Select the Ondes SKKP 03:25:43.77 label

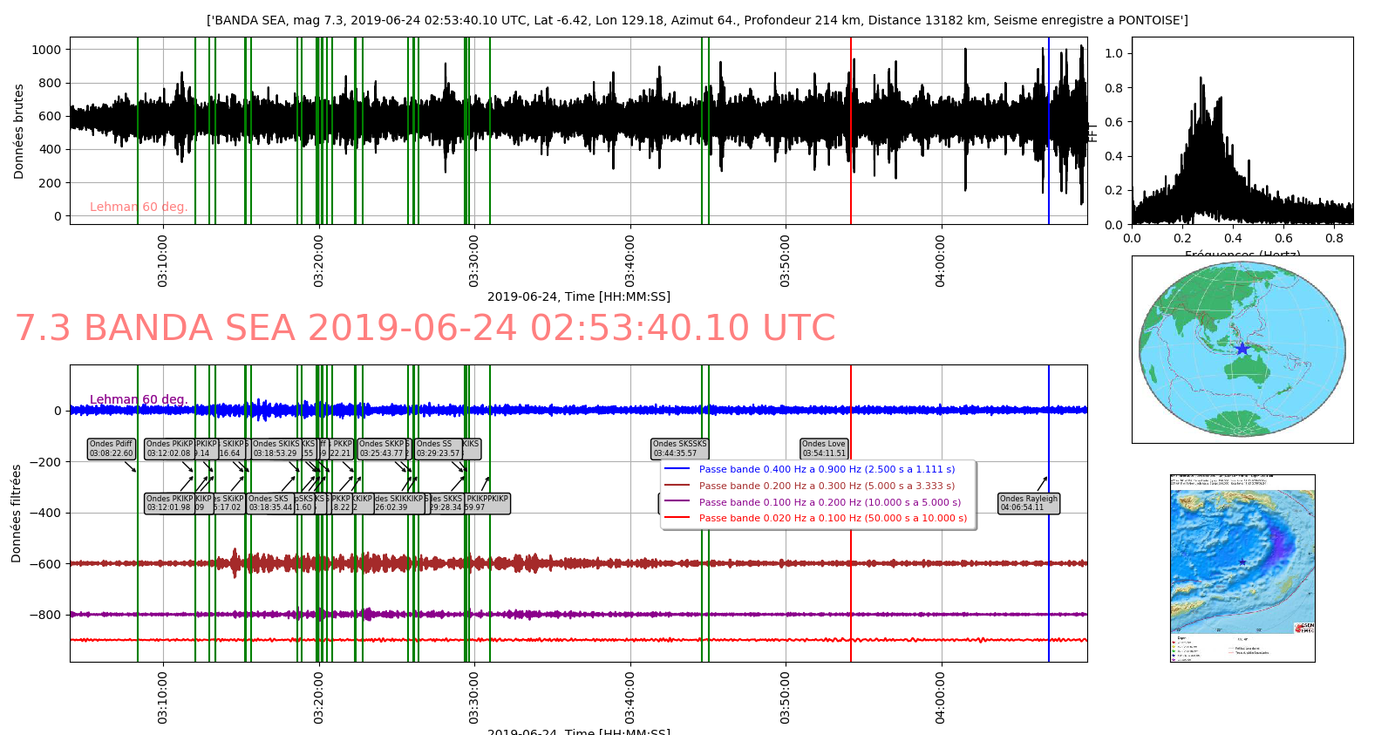(382, 449)
